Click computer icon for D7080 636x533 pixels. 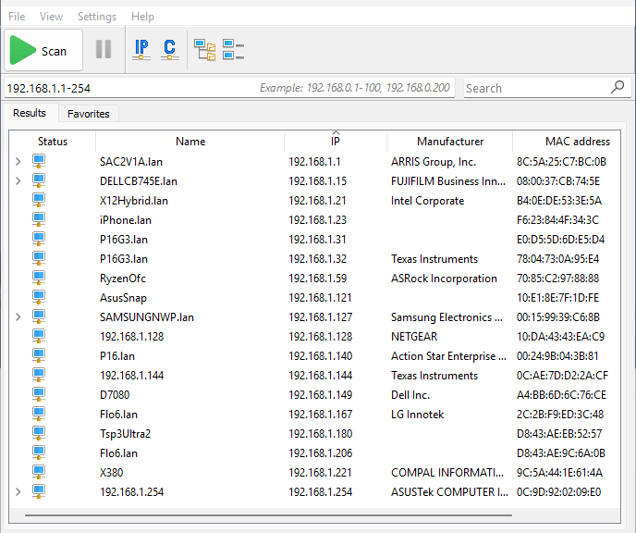(x=39, y=394)
